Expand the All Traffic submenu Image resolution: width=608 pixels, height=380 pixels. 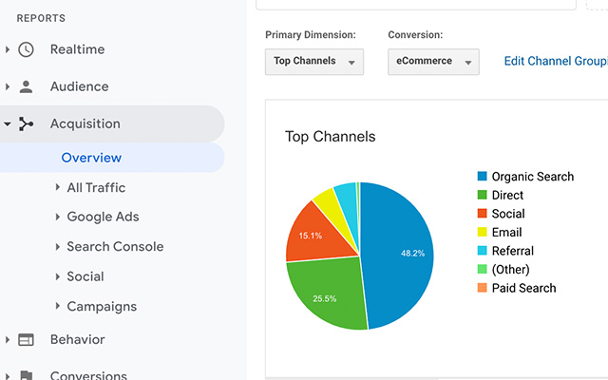(58, 187)
